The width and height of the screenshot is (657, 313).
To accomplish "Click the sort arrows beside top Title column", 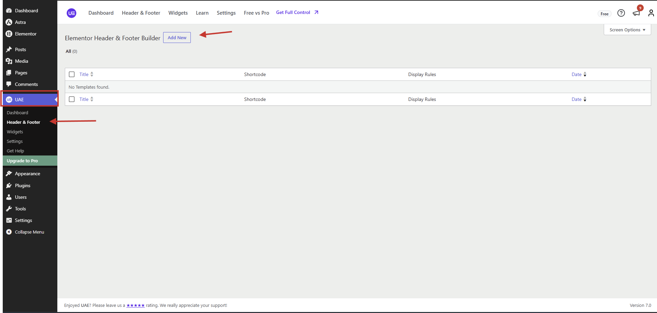I will coord(92,74).
